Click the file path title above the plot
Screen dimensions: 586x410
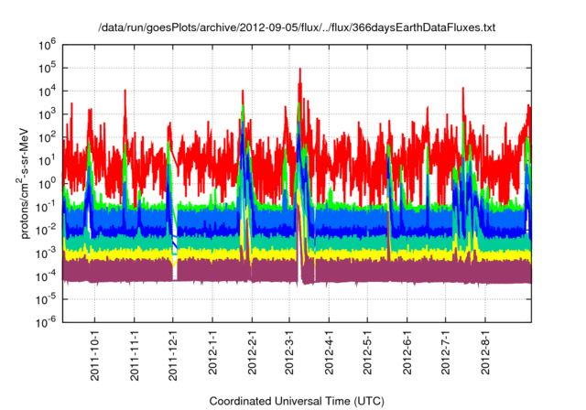pyautogui.click(x=297, y=28)
